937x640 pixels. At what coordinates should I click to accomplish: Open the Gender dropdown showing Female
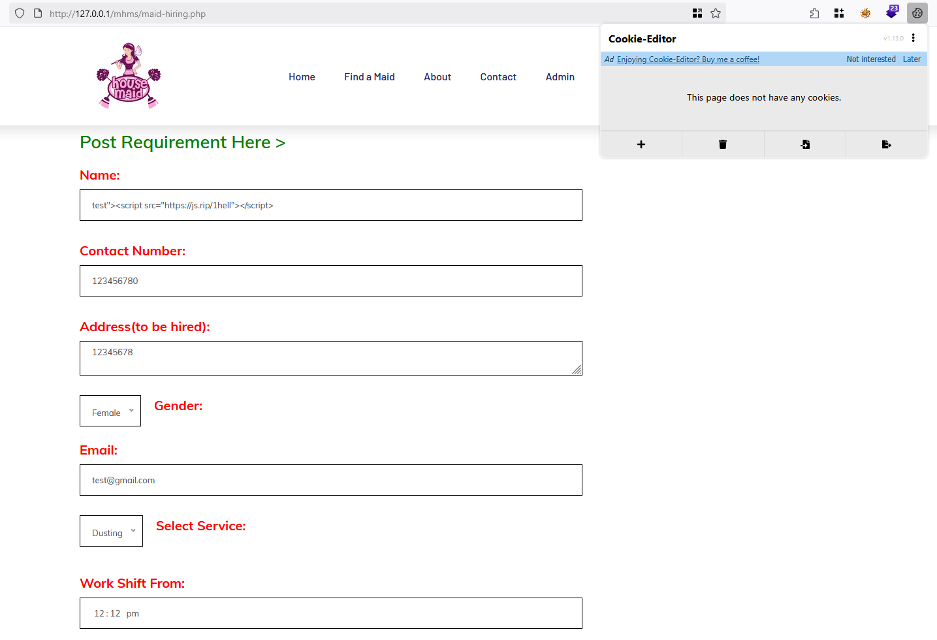pos(110,411)
